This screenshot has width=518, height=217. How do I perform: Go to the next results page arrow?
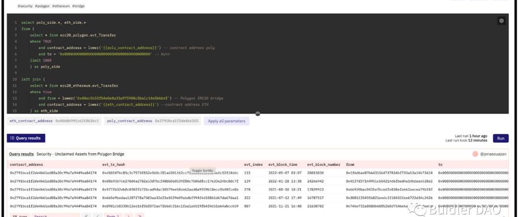[x=128, y=216]
